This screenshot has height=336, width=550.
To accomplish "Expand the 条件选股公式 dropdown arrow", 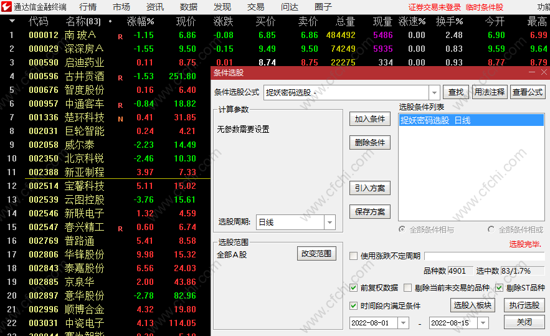I will click(x=434, y=93).
